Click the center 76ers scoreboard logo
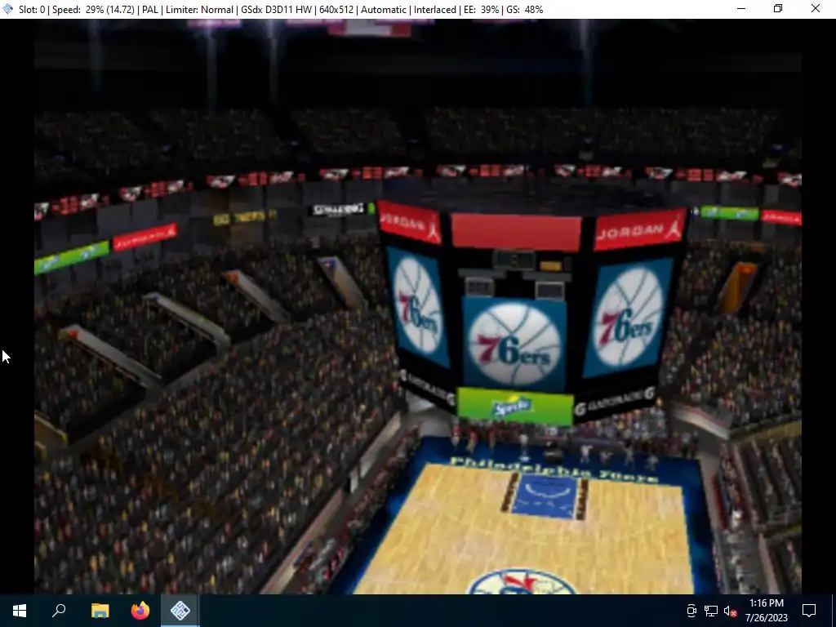This screenshot has width=836, height=627. (x=514, y=344)
